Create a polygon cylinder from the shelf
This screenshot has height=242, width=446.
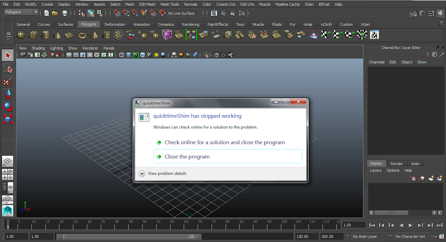45,35
